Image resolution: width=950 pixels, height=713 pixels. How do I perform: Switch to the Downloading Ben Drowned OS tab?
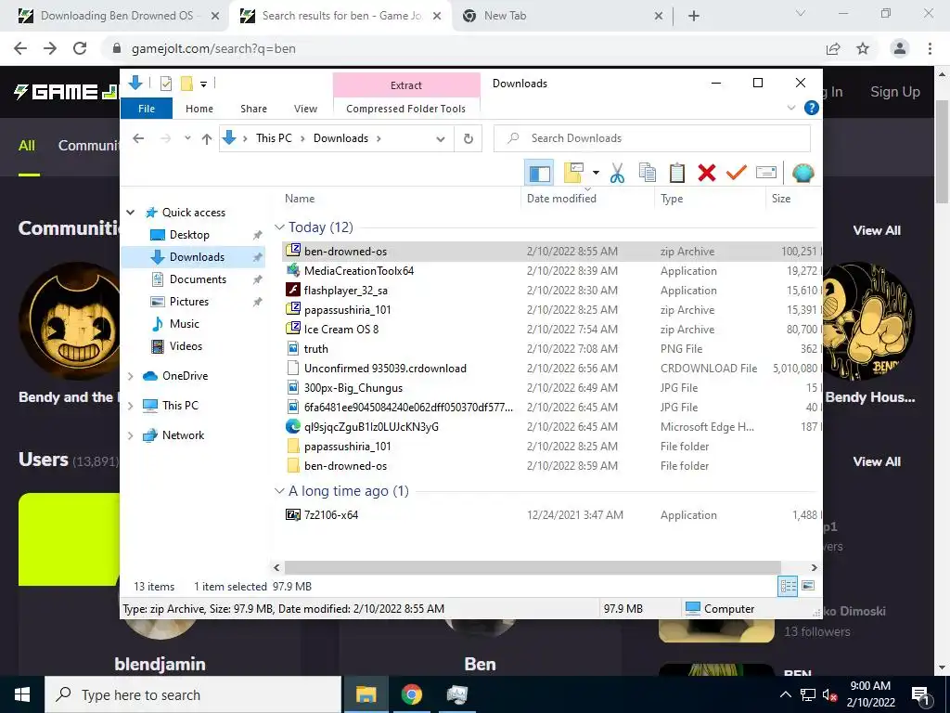pos(116,16)
